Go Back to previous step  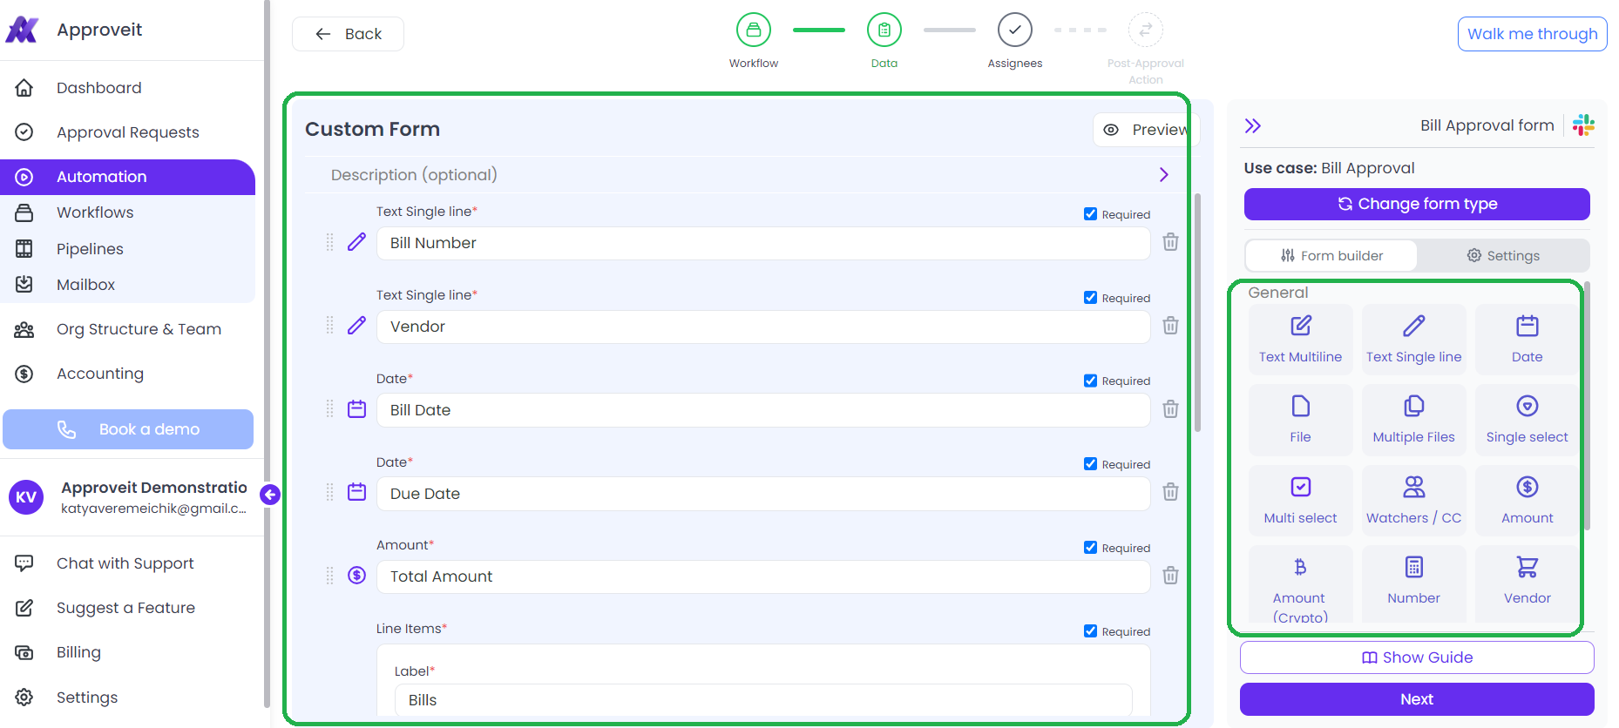348,34
